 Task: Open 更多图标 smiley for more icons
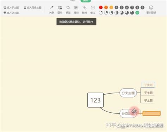(151, 10)
